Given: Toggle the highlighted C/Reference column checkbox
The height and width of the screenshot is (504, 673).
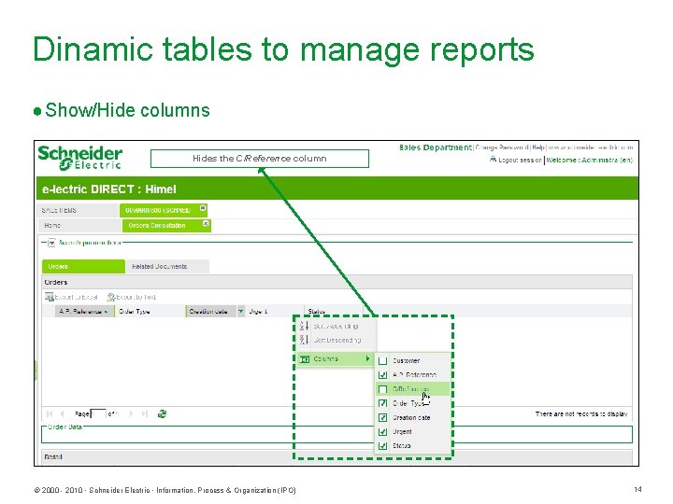Looking at the screenshot, I should [x=383, y=389].
